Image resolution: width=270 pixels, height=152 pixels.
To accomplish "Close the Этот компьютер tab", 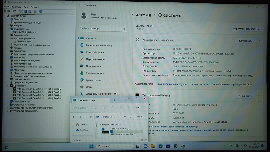I will point(106,100).
